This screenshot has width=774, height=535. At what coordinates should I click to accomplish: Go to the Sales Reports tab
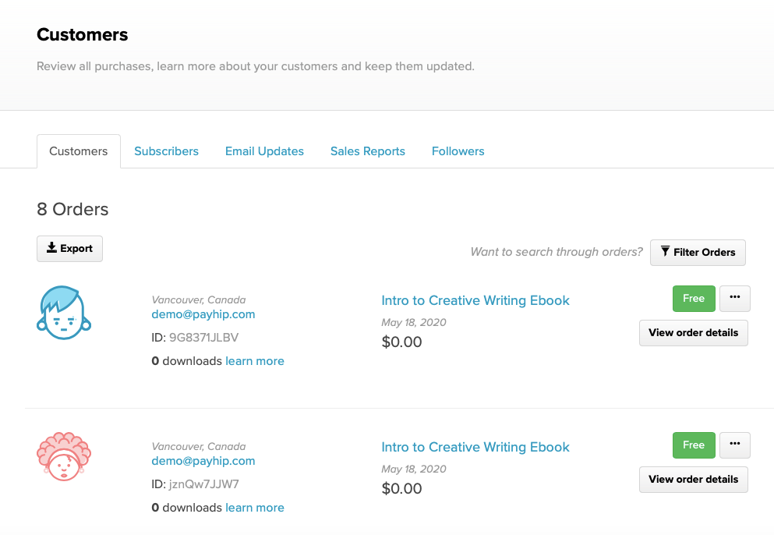point(368,151)
